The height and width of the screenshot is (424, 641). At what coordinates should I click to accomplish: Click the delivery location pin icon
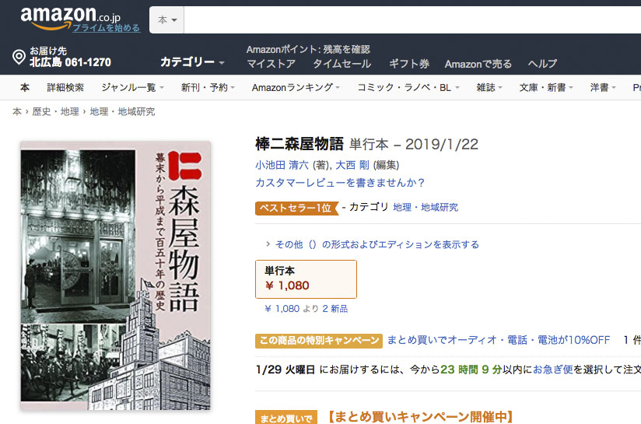tap(19, 57)
